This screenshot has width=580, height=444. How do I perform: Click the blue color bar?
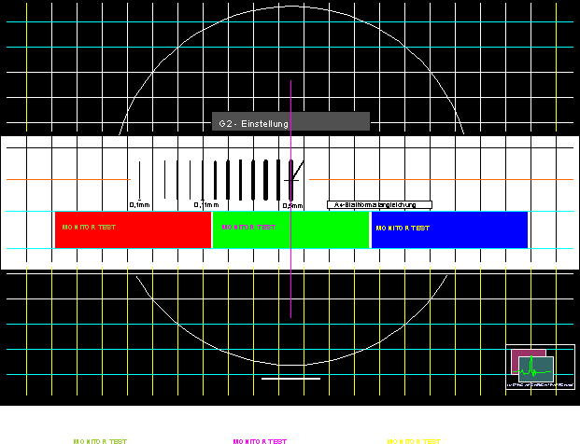(449, 230)
